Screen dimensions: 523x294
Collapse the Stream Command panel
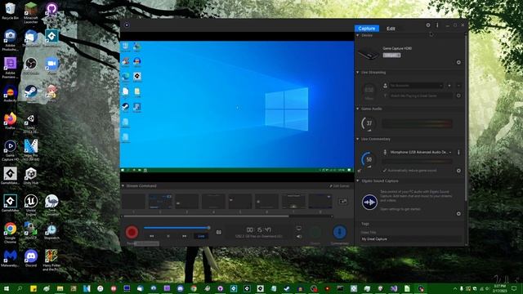click(x=123, y=186)
